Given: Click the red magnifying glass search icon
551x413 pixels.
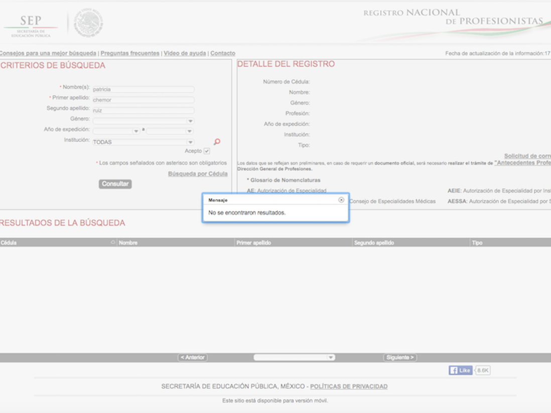Looking at the screenshot, I should point(217,142).
